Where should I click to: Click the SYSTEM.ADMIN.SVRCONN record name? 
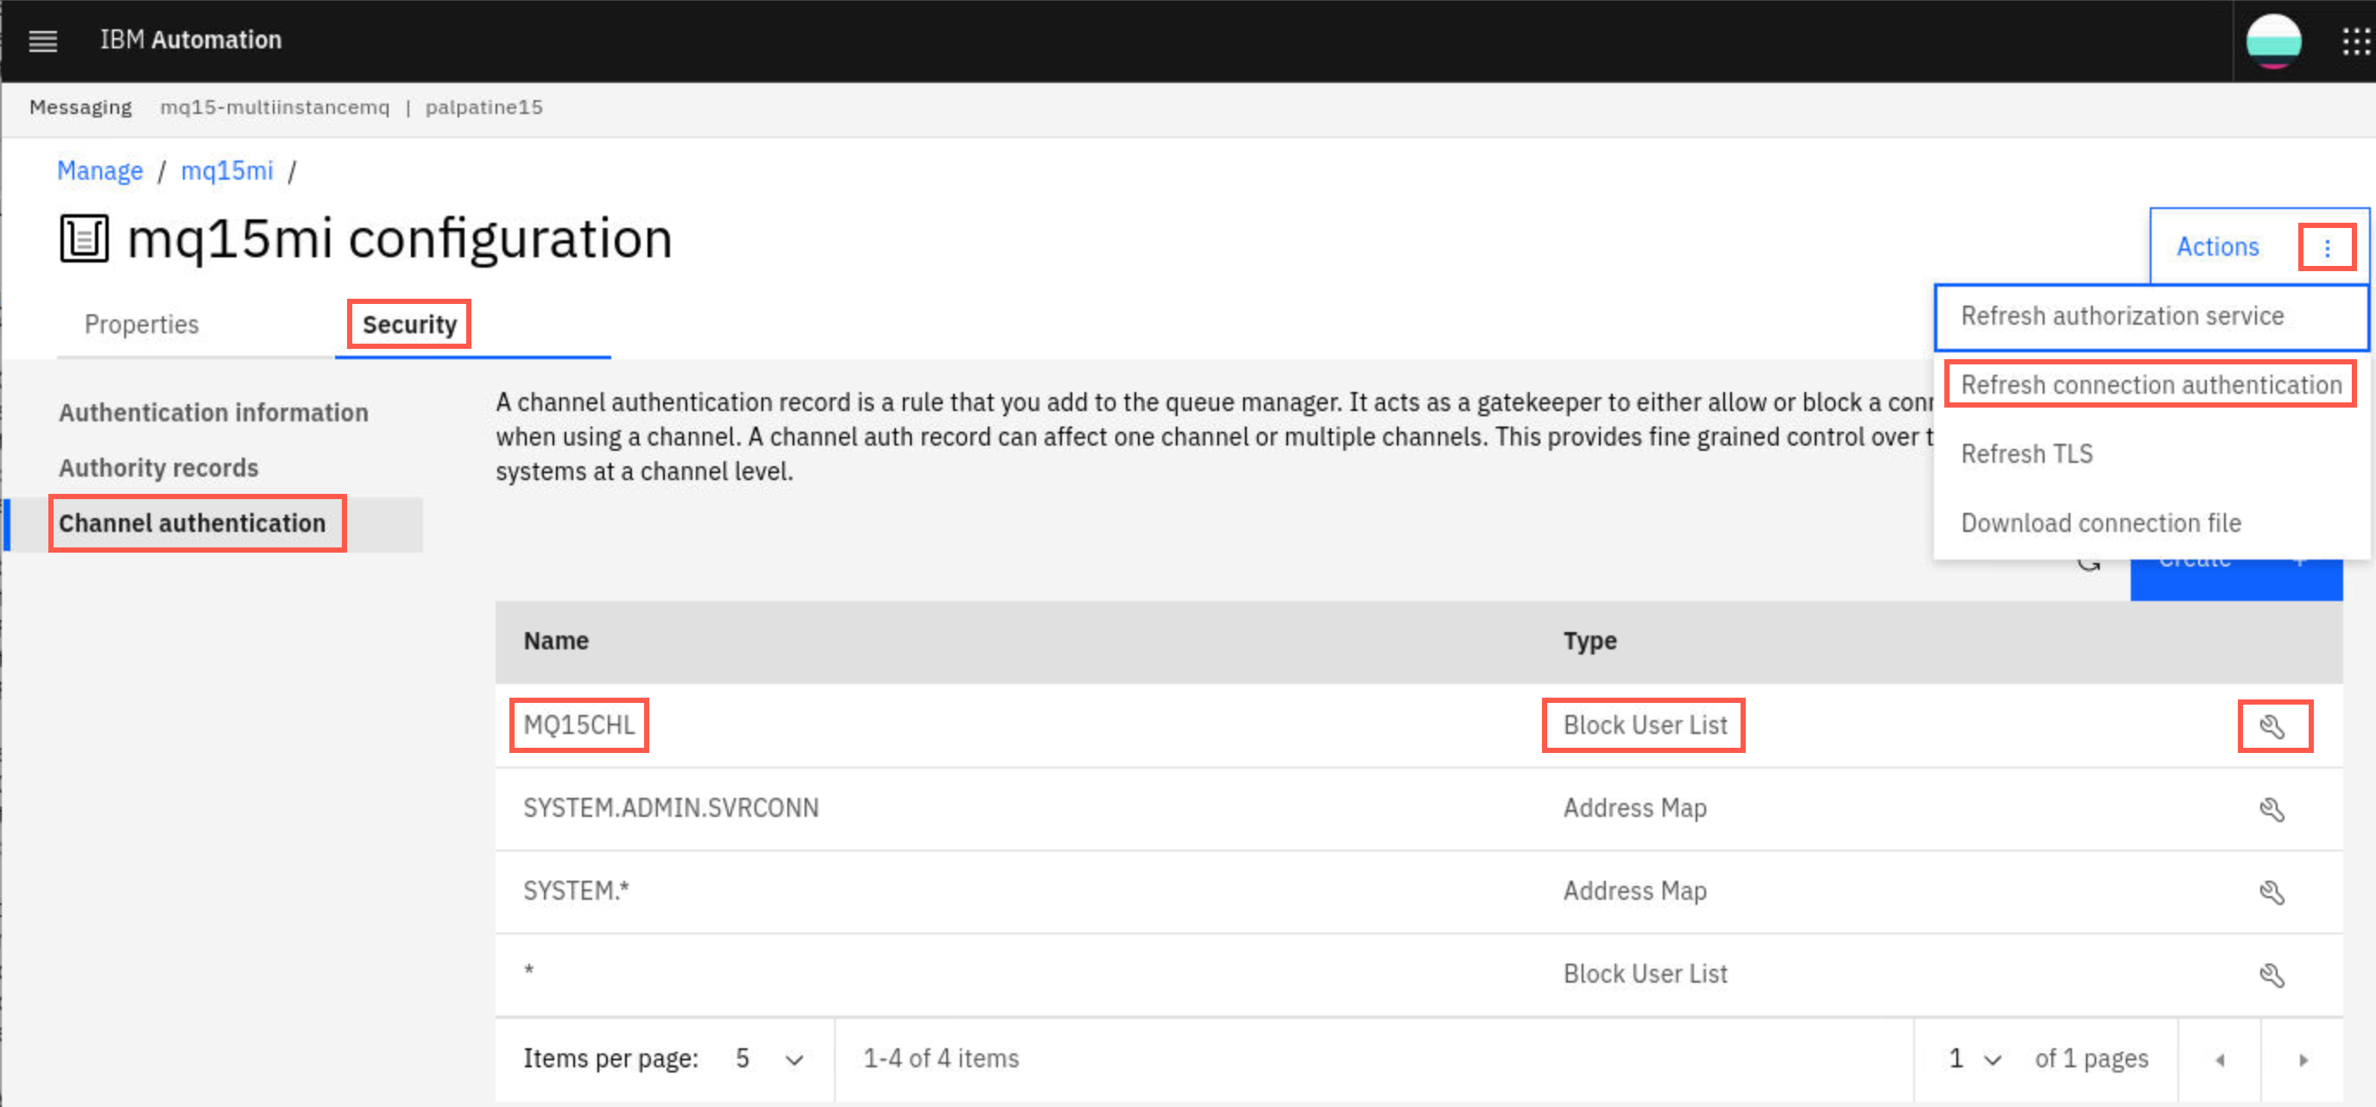coord(671,808)
